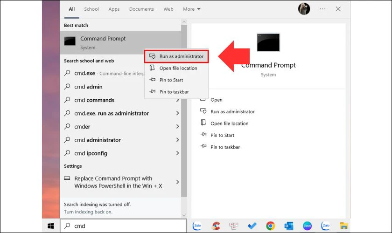392x233 pixels.
Task: Expand chevron next to cmd administrator
Action: [x=177, y=140]
